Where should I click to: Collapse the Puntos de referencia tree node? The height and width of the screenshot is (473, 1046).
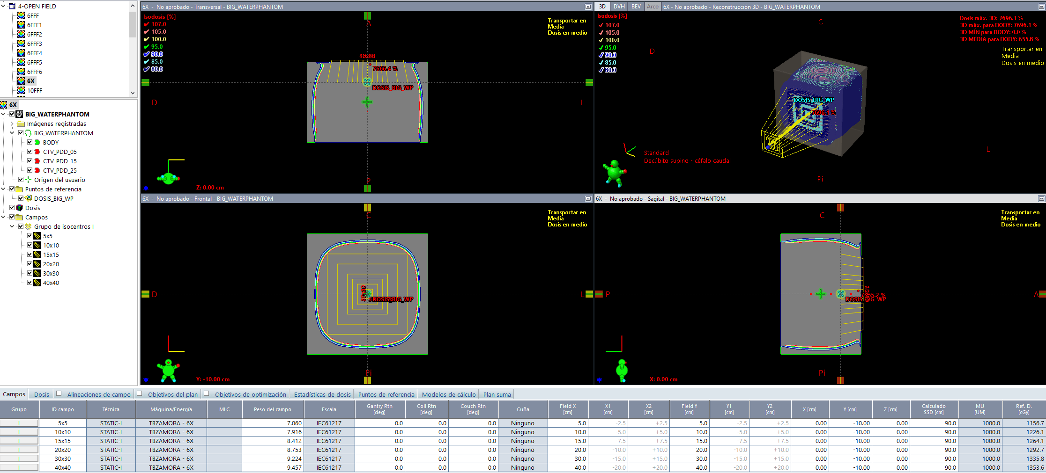pyautogui.click(x=3, y=189)
